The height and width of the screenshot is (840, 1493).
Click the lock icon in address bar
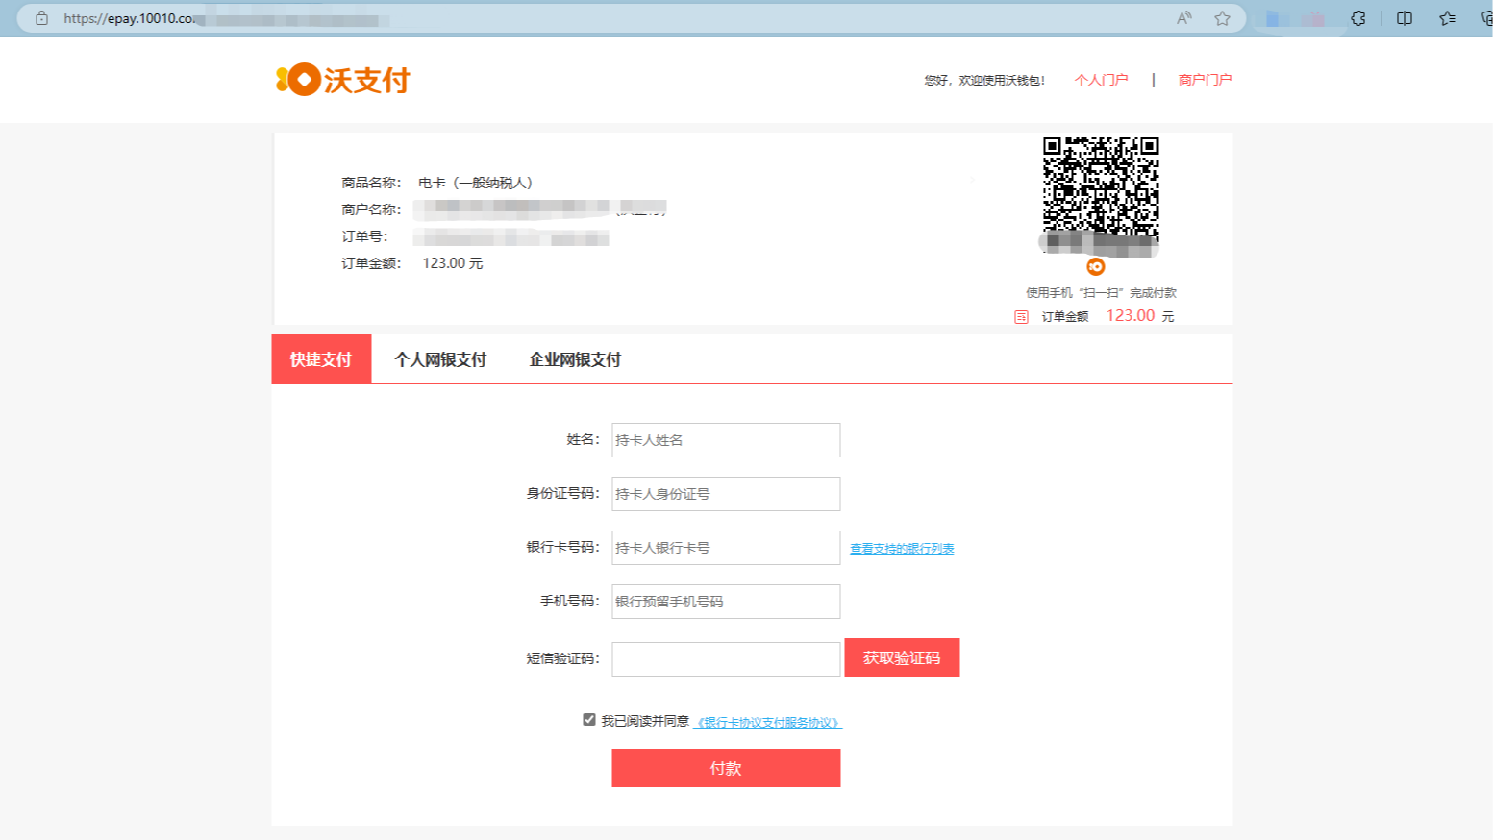pyautogui.click(x=41, y=18)
